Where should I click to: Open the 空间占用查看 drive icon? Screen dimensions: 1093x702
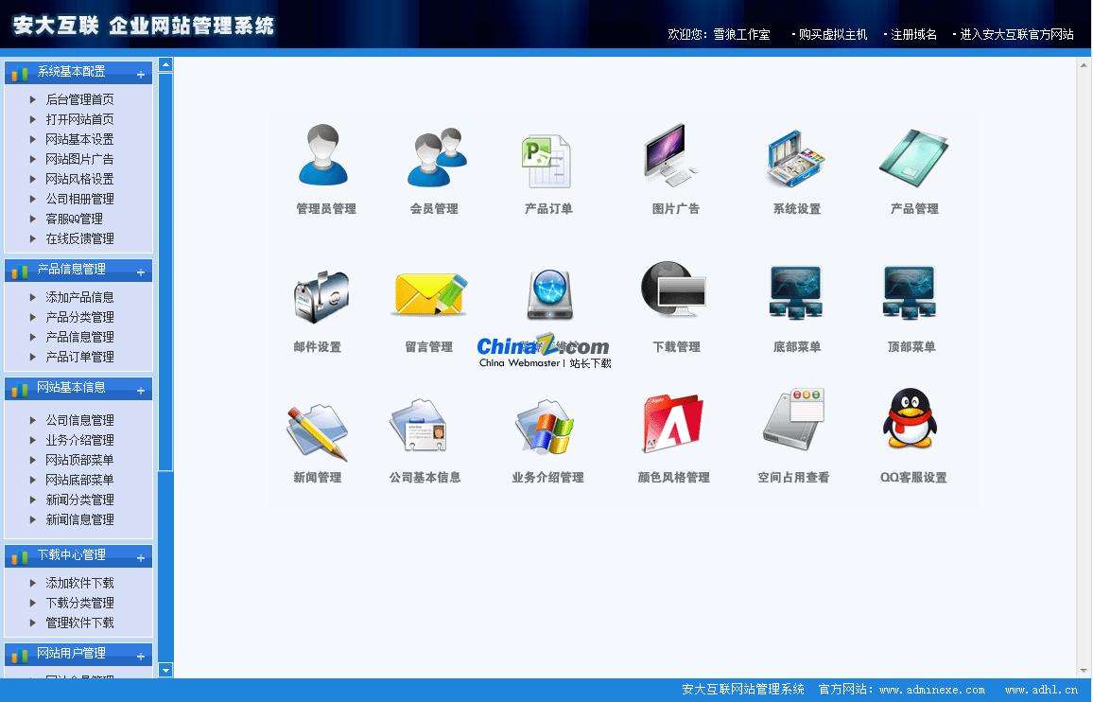[x=794, y=420]
